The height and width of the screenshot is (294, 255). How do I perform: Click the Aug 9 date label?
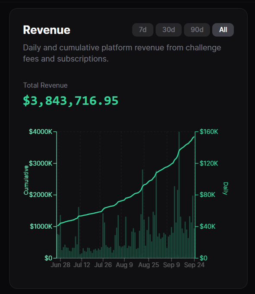[124, 265]
